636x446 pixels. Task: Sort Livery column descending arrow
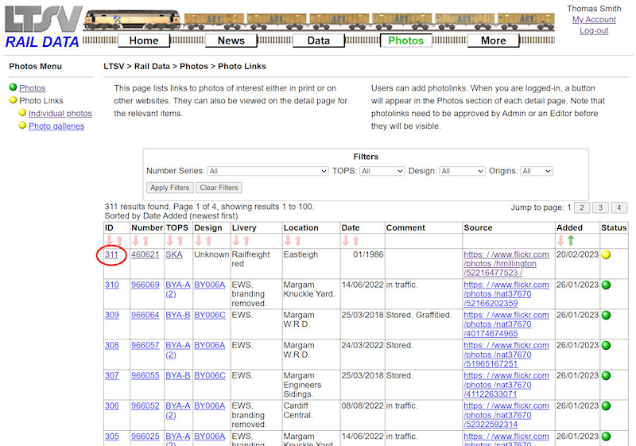tap(236, 240)
